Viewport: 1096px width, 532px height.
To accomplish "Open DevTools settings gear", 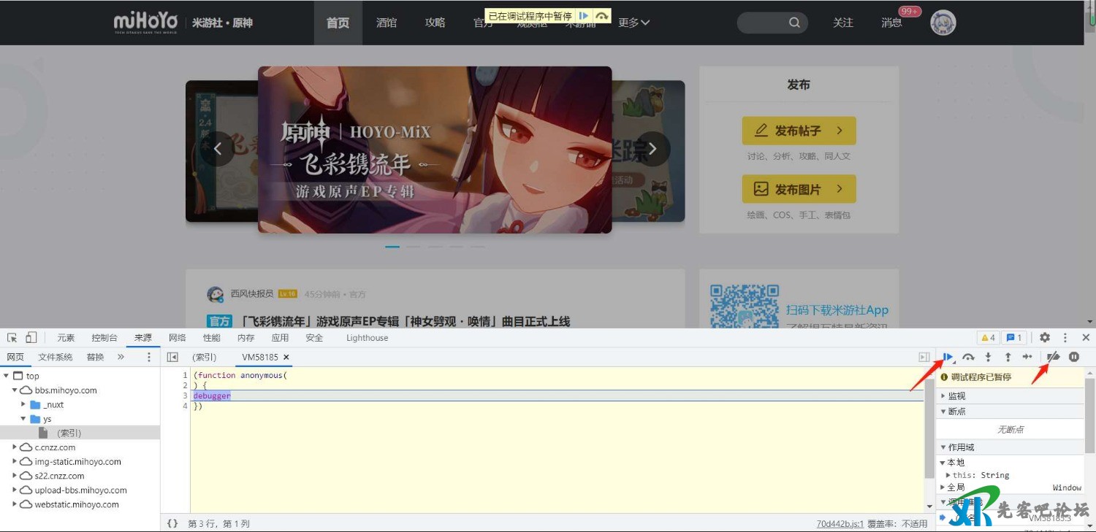I will point(1045,338).
